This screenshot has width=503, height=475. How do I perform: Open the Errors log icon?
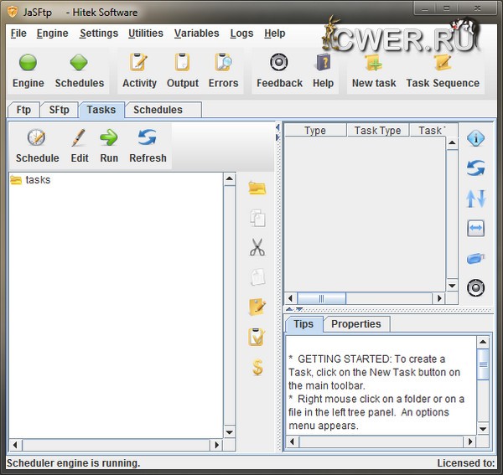point(223,62)
